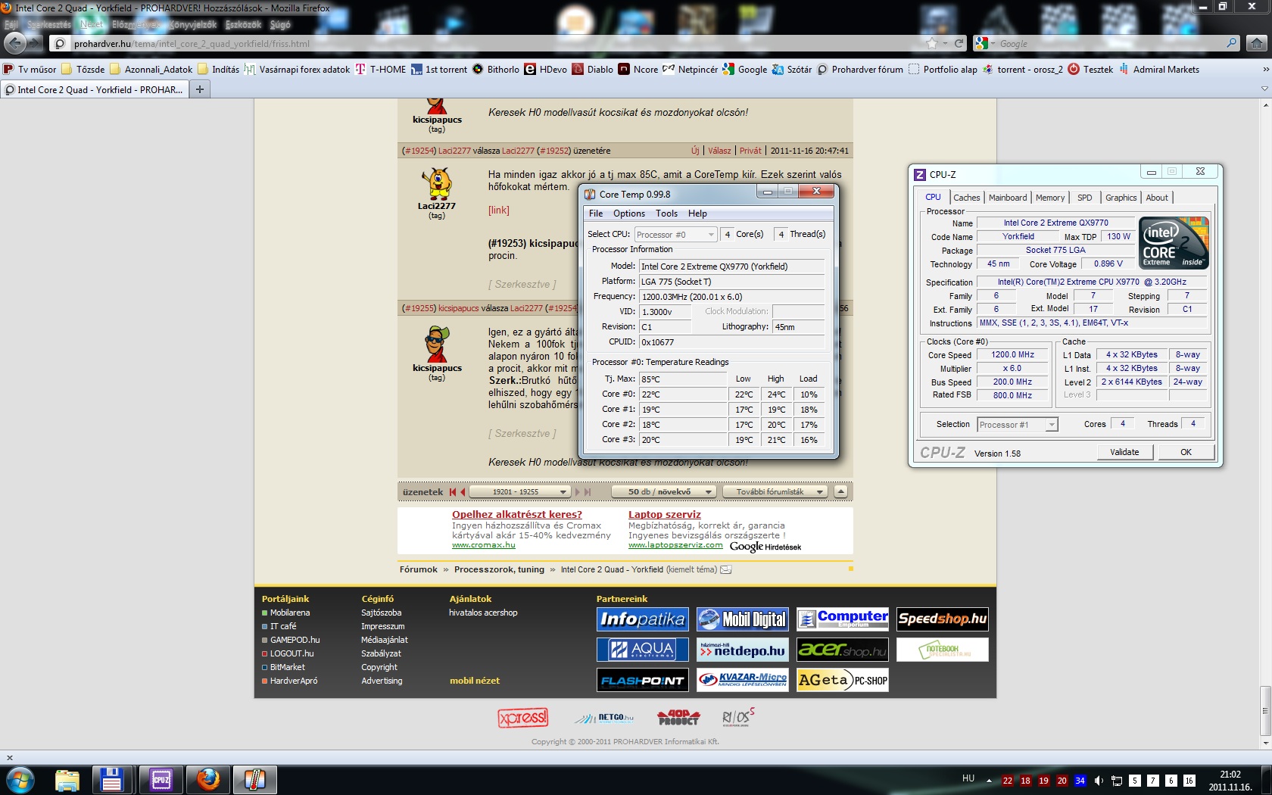Open the Admiral Markets bookmark
Viewport: 1272px width, 795px height.
pos(1159,70)
